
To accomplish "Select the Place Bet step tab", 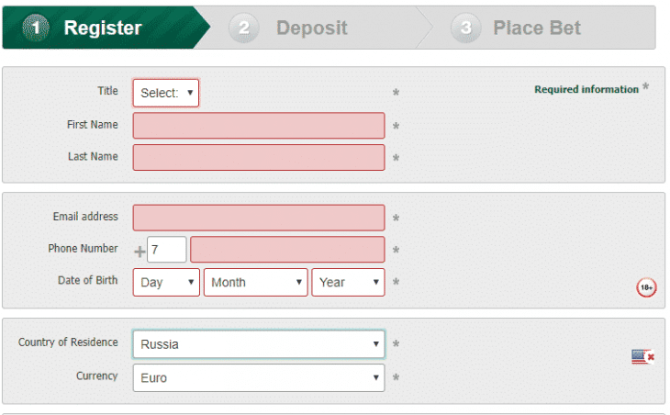I will click(x=537, y=28).
